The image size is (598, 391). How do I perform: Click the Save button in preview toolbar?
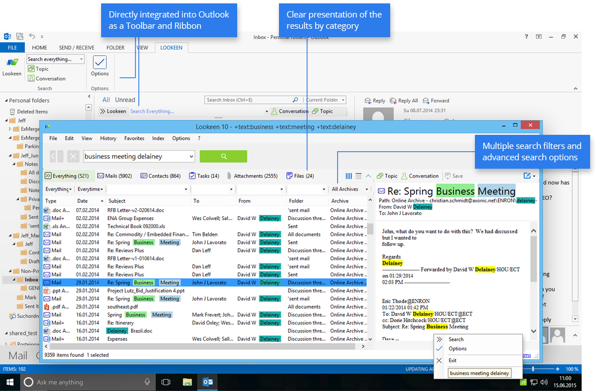point(453,176)
